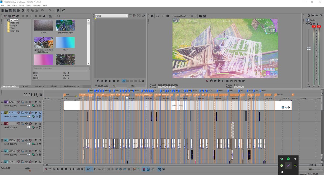Viewport: 324px width, 175px height.
Task: Click Telegram icon in system tray popup
Action: point(282,172)
